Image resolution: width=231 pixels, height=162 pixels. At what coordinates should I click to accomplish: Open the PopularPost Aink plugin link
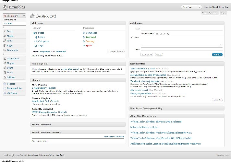pos(41,101)
